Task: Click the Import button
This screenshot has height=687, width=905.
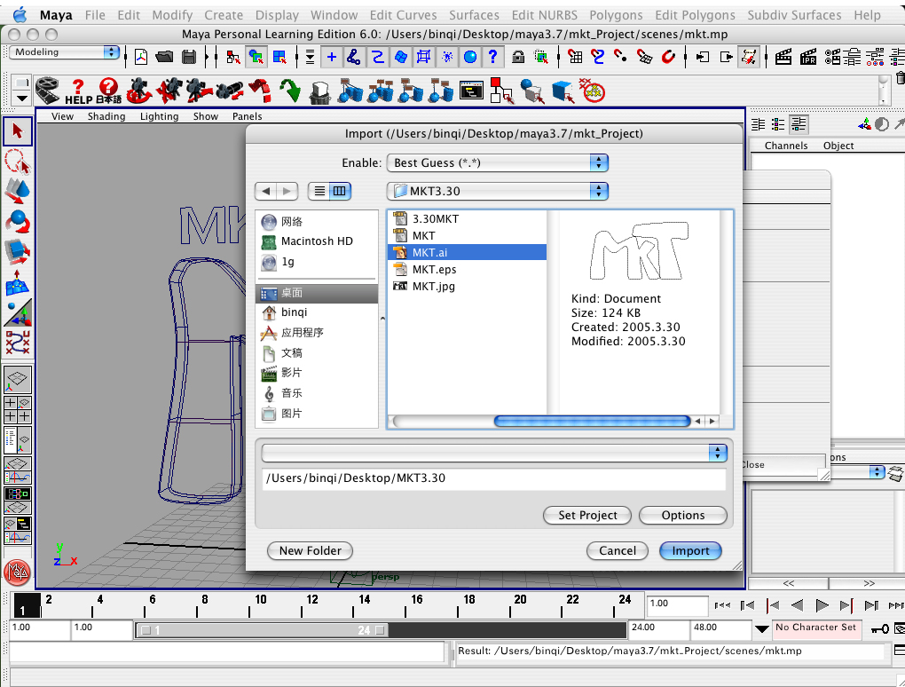Action: 690,551
